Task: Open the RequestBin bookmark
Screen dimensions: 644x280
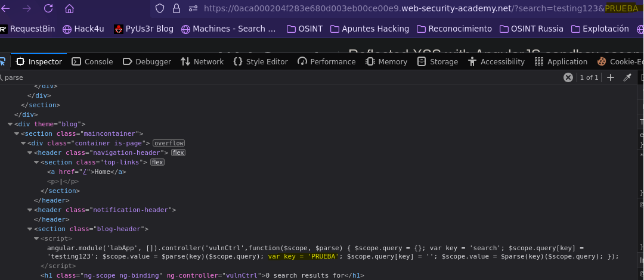Action: [x=27, y=29]
